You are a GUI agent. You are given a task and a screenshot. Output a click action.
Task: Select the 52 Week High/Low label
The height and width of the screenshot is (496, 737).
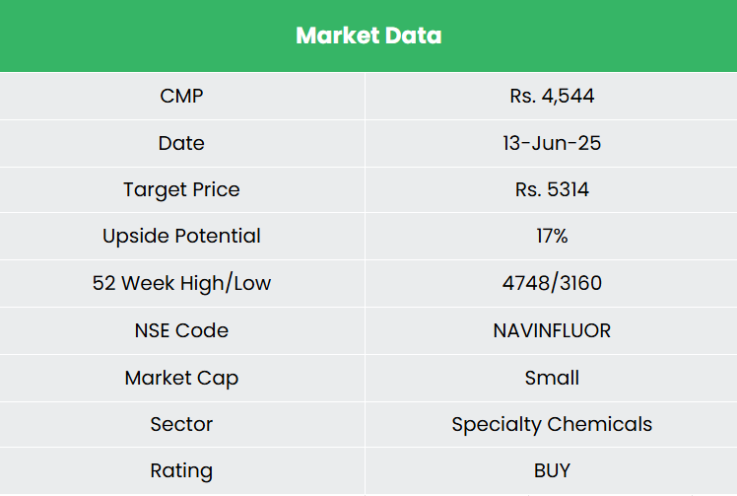pyautogui.click(x=181, y=284)
